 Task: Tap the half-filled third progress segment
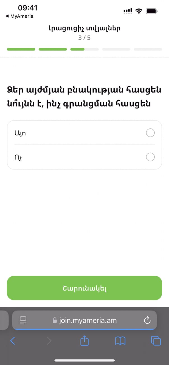point(84,50)
